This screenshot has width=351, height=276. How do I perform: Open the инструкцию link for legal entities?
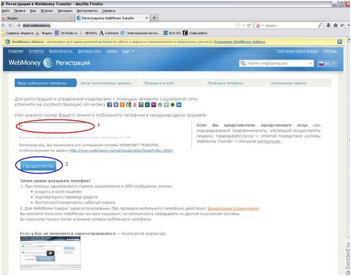click(269, 141)
